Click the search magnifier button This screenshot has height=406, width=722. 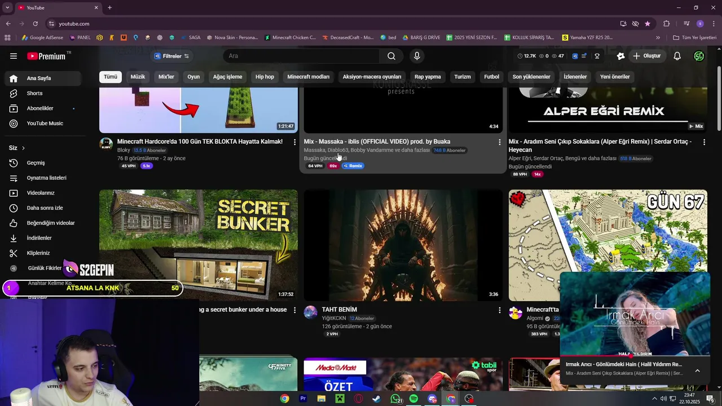(391, 56)
